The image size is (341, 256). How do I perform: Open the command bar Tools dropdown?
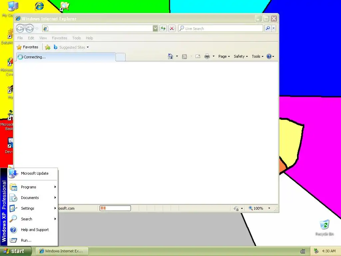[258, 56]
